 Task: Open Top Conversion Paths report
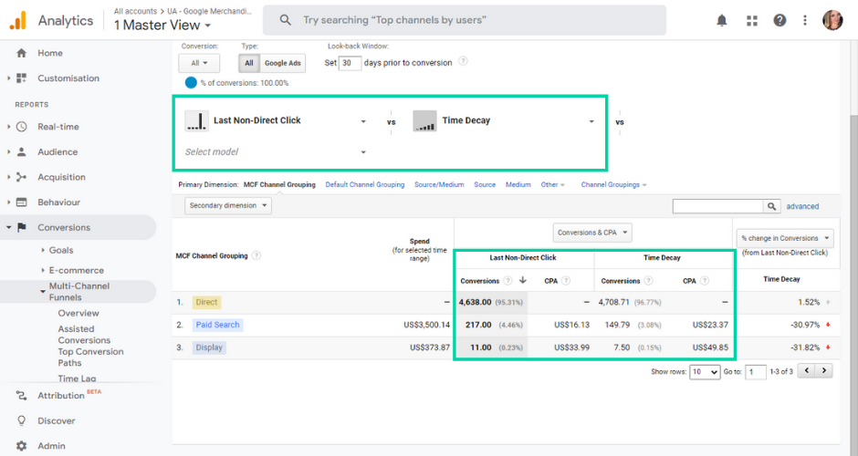coord(90,357)
